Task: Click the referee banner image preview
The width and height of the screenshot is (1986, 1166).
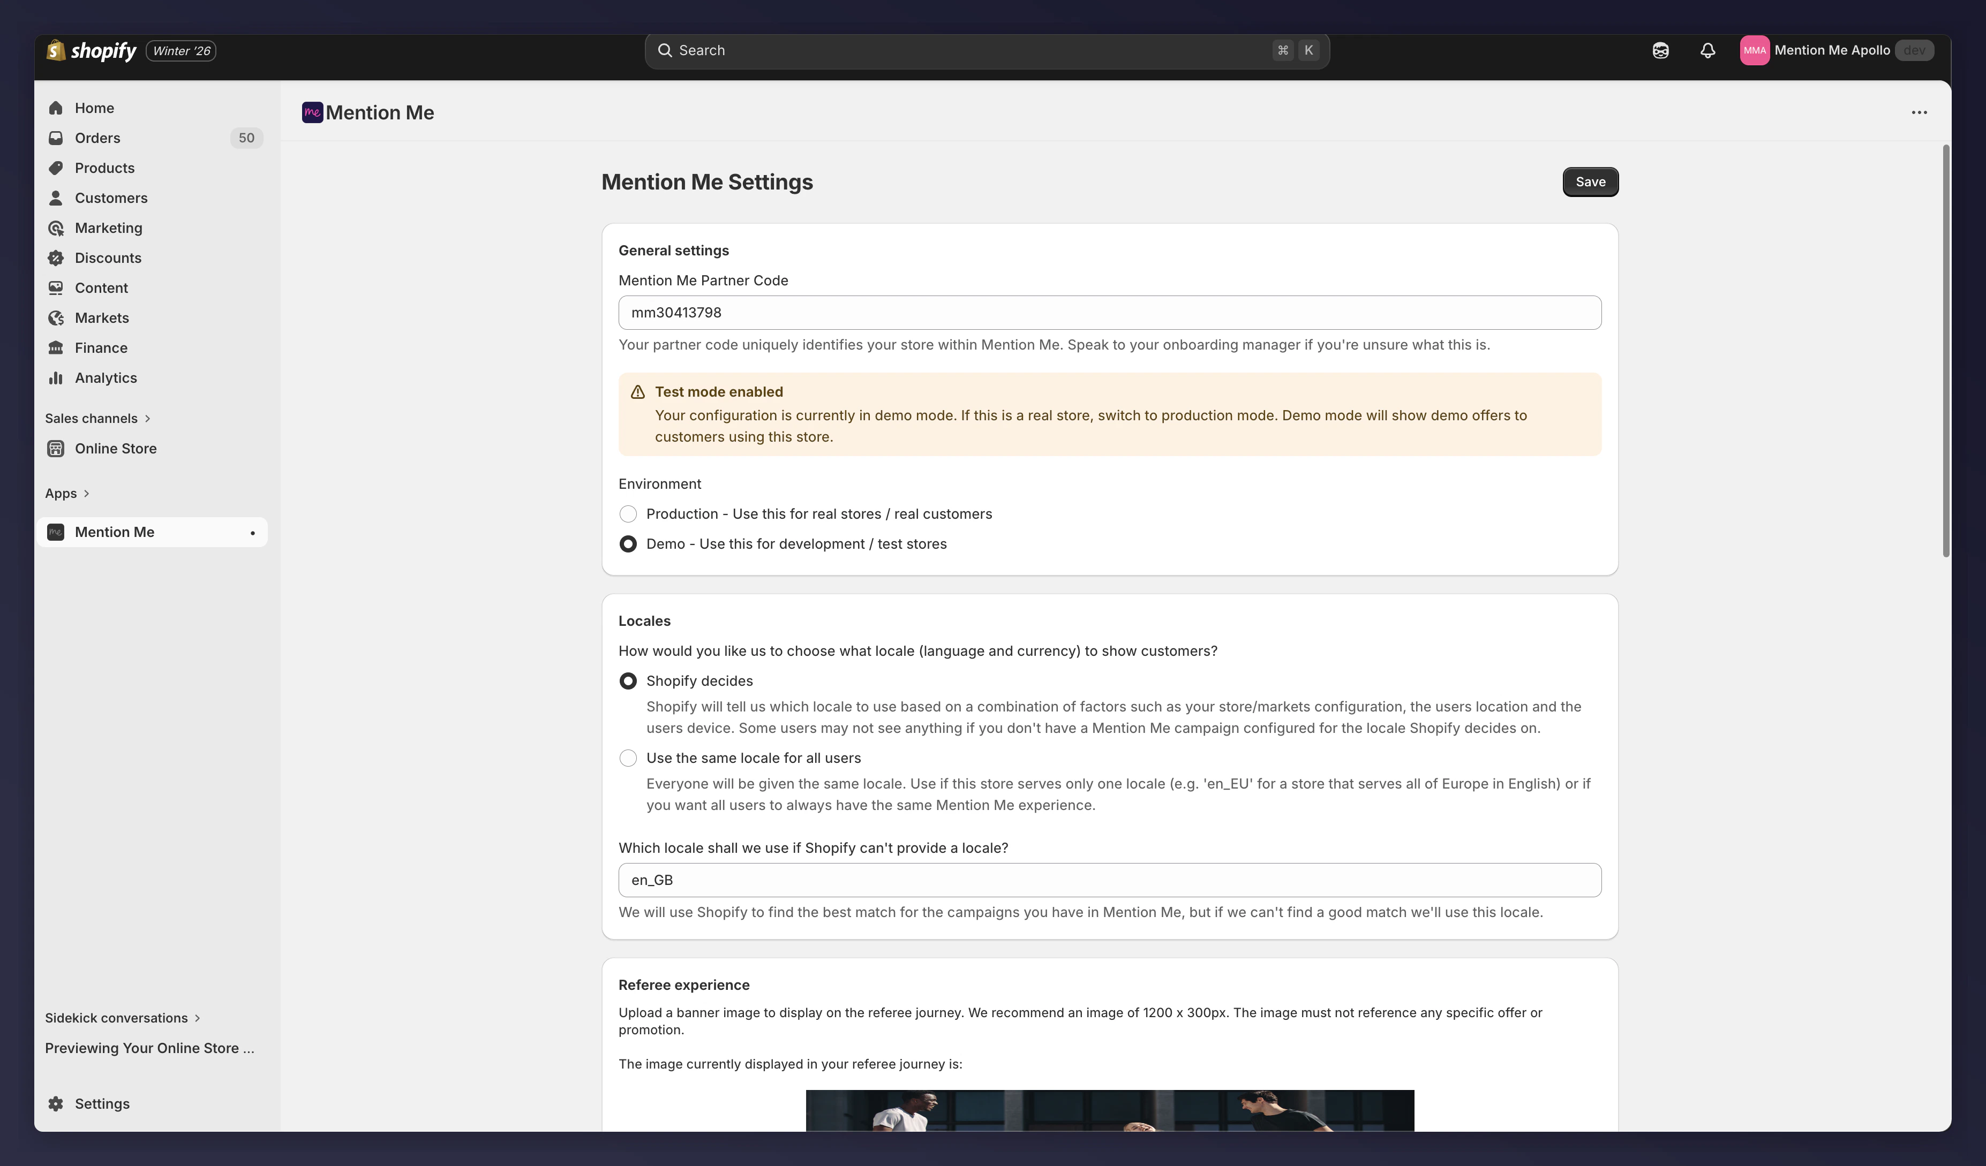Action: pyautogui.click(x=1110, y=1111)
